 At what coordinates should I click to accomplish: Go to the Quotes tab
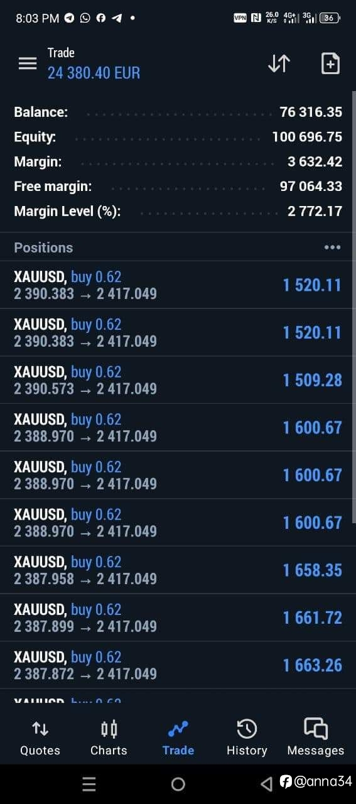pos(40,738)
